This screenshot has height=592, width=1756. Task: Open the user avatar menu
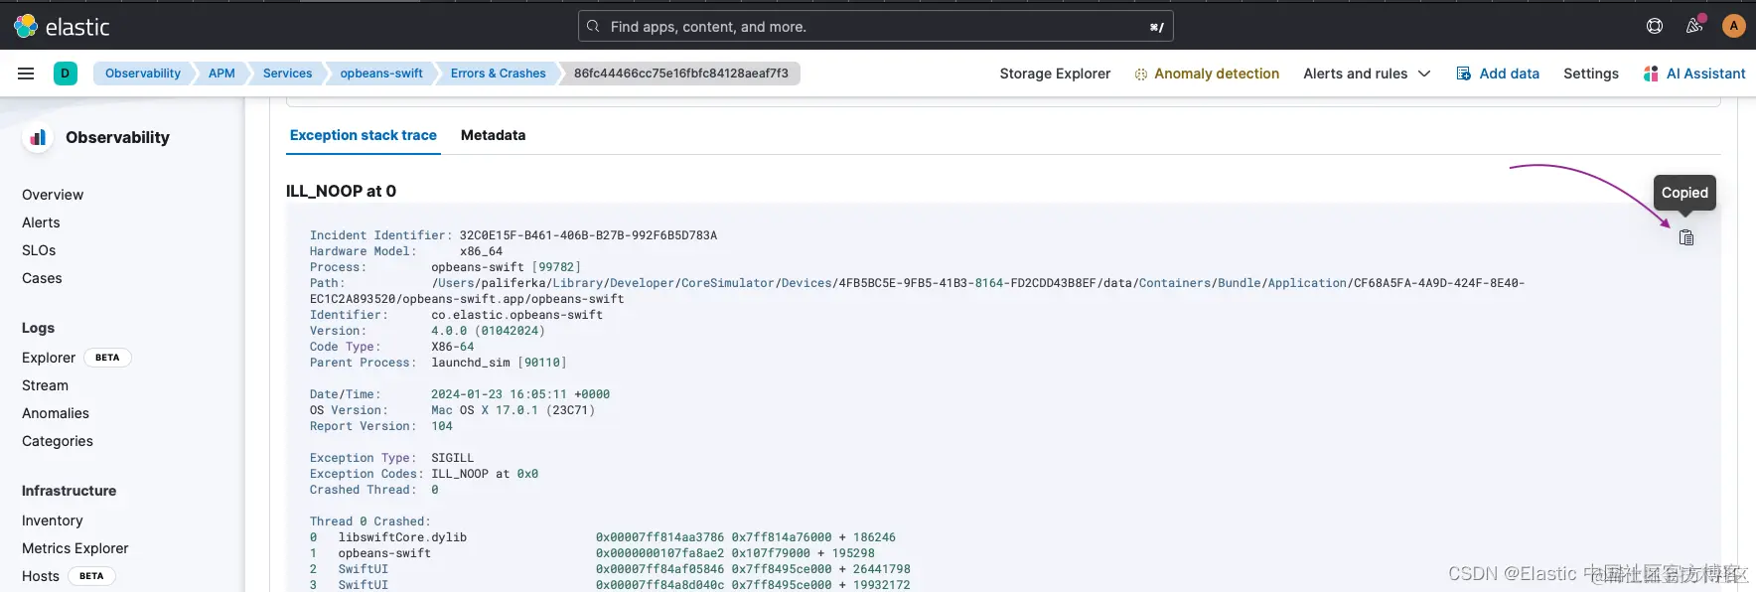point(1734,26)
